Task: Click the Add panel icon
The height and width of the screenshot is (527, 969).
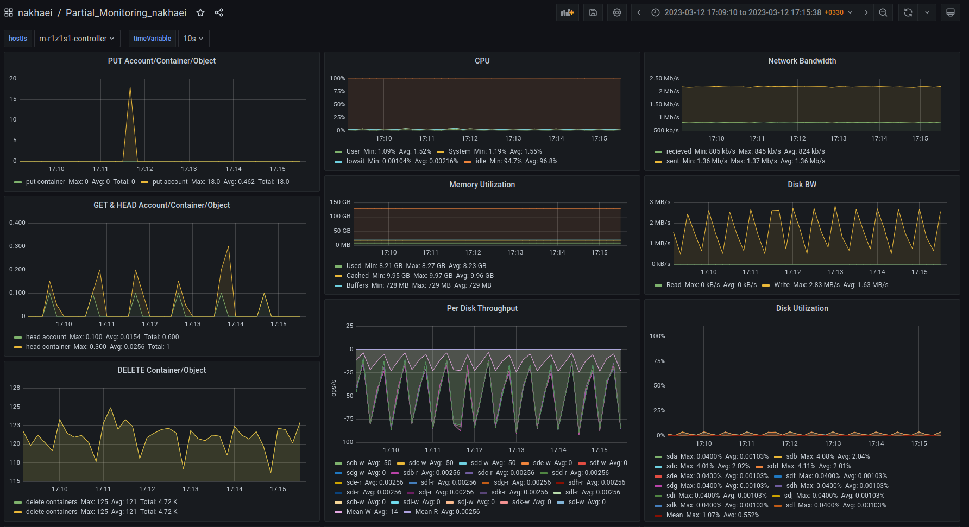Action: click(x=567, y=12)
